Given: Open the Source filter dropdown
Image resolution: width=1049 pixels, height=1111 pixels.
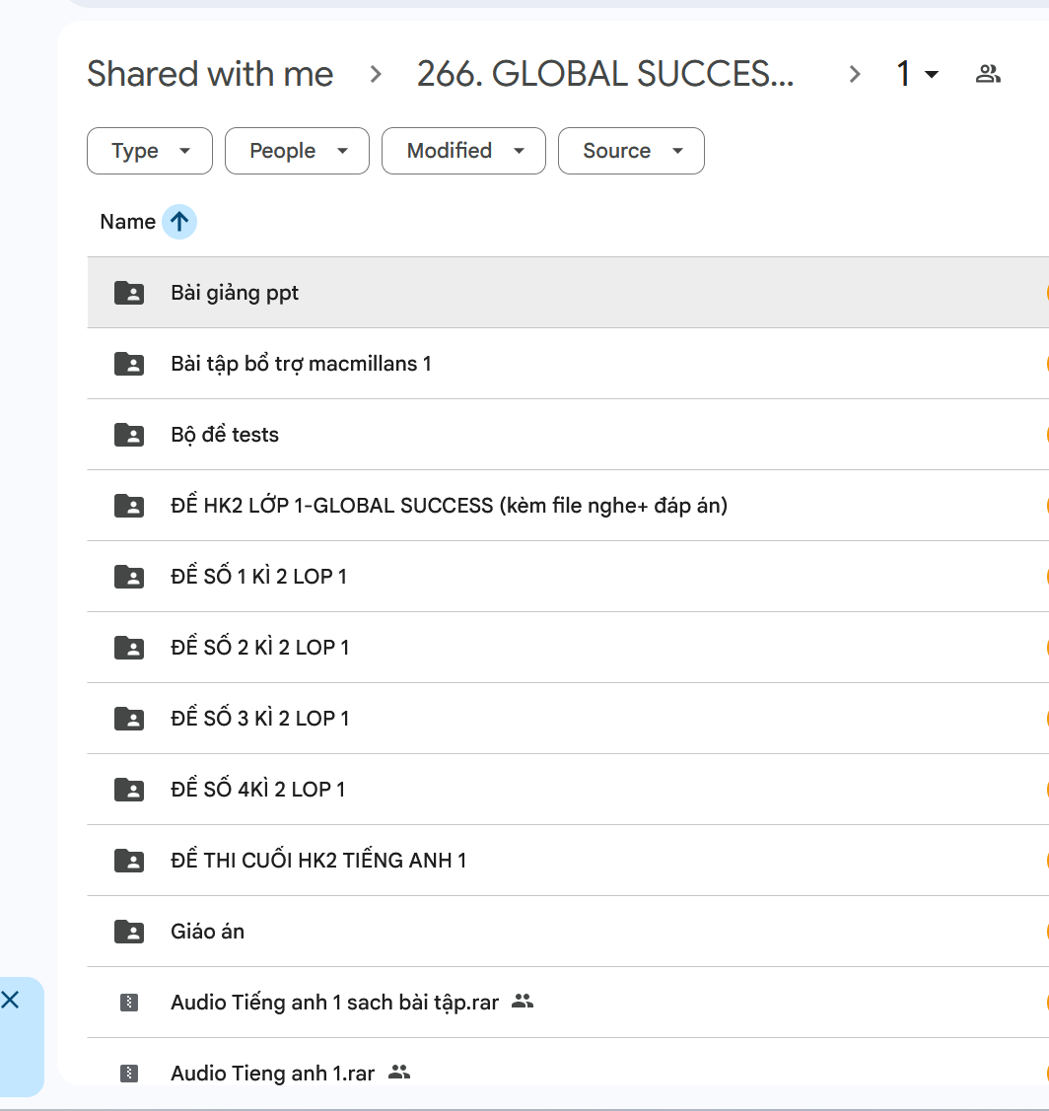Looking at the screenshot, I should pyautogui.click(x=631, y=151).
